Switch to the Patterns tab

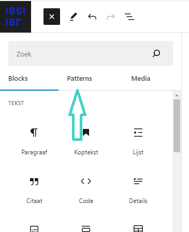tap(80, 79)
